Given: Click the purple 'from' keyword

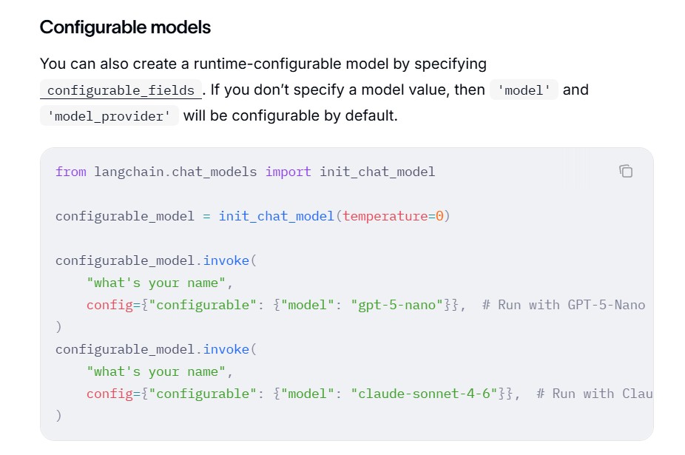Looking at the screenshot, I should tap(71, 172).
